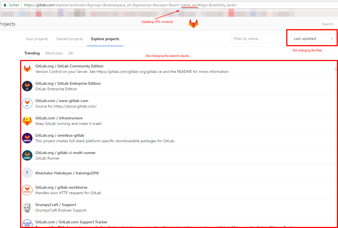
Task: Select the Trending projects filter
Action: tap(32, 53)
